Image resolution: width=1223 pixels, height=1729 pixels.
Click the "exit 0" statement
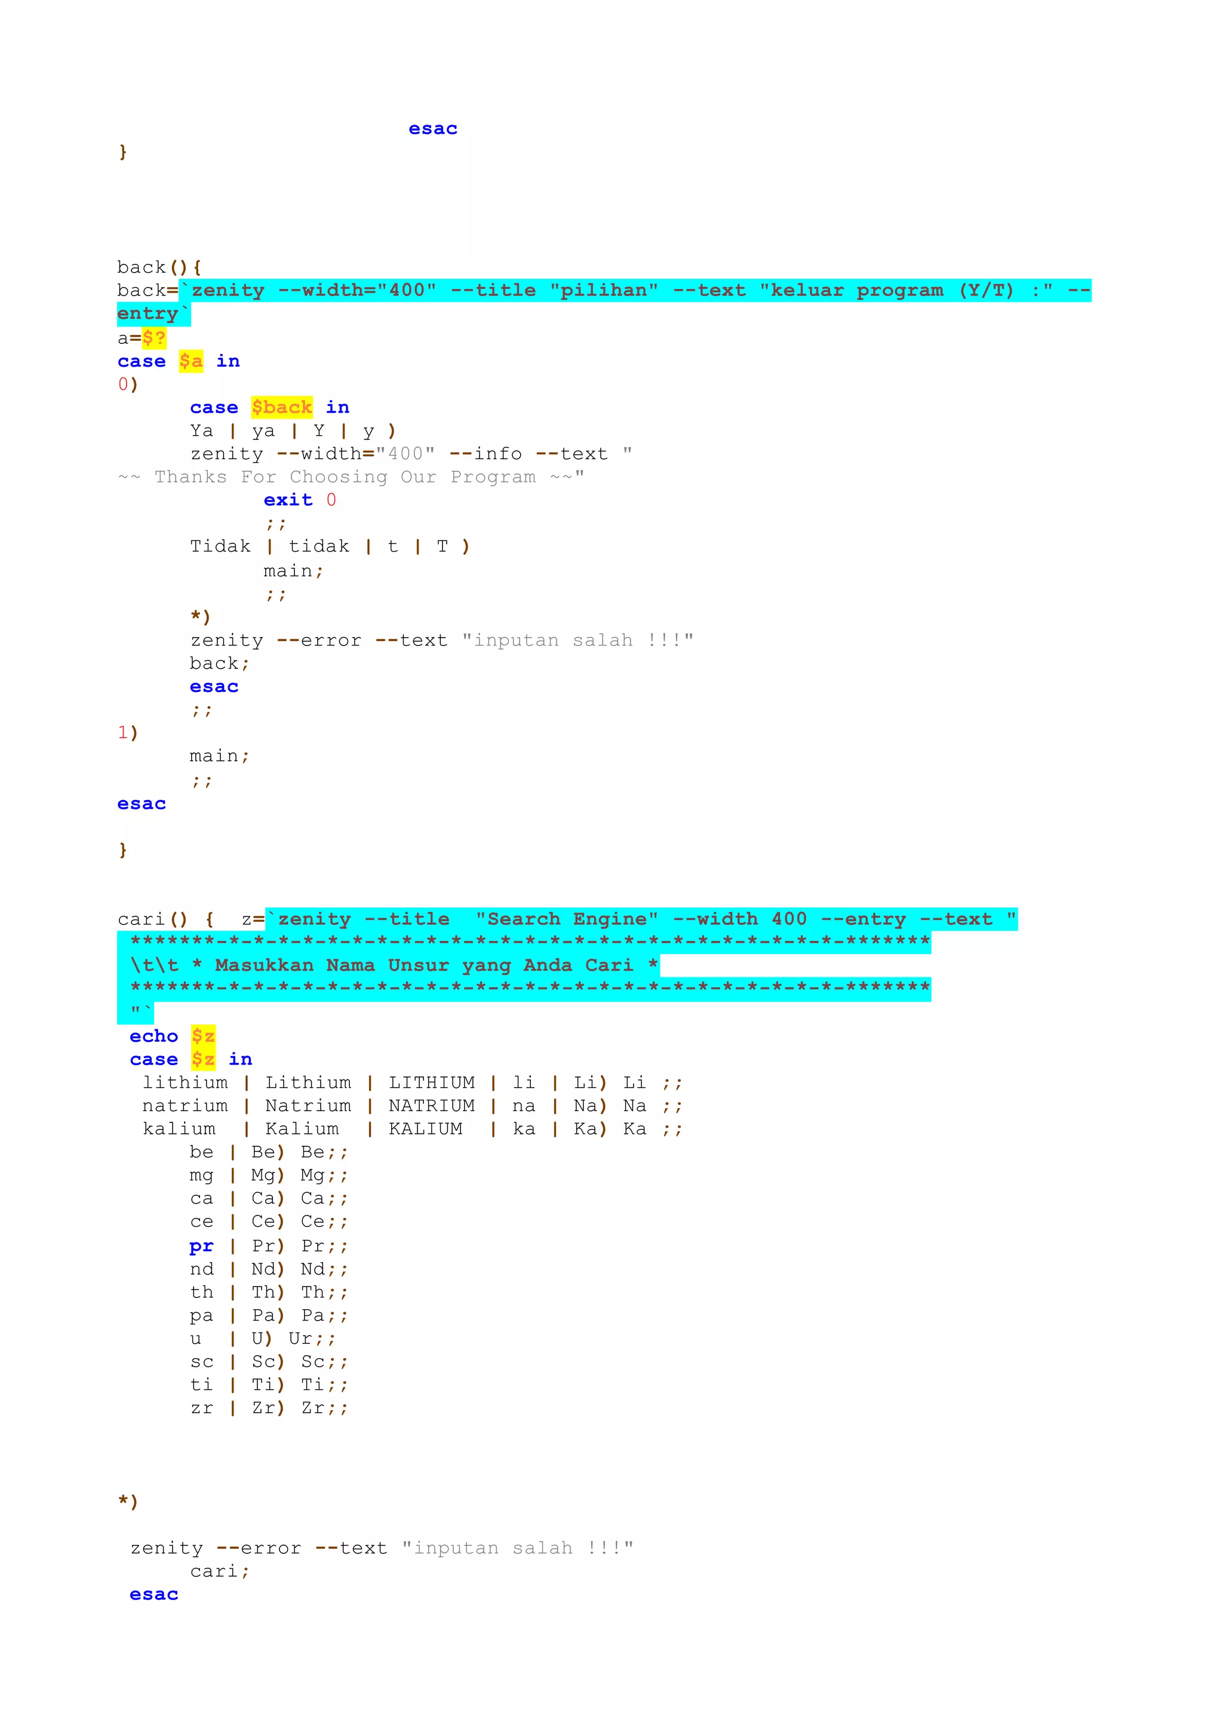point(300,500)
